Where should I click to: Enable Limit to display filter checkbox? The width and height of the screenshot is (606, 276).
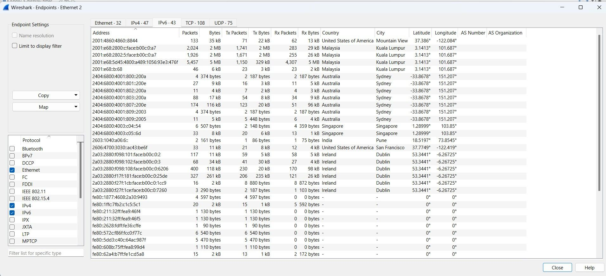[x=15, y=46]
